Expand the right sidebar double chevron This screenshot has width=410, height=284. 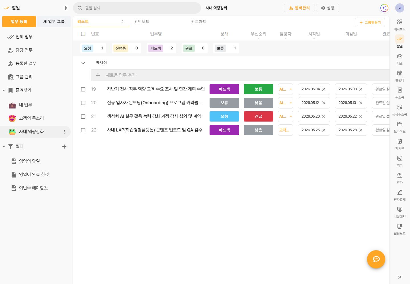[x=400, y=277]
